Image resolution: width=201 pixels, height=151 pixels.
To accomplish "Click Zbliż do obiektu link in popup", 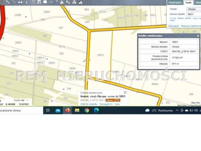I will 89,104.
